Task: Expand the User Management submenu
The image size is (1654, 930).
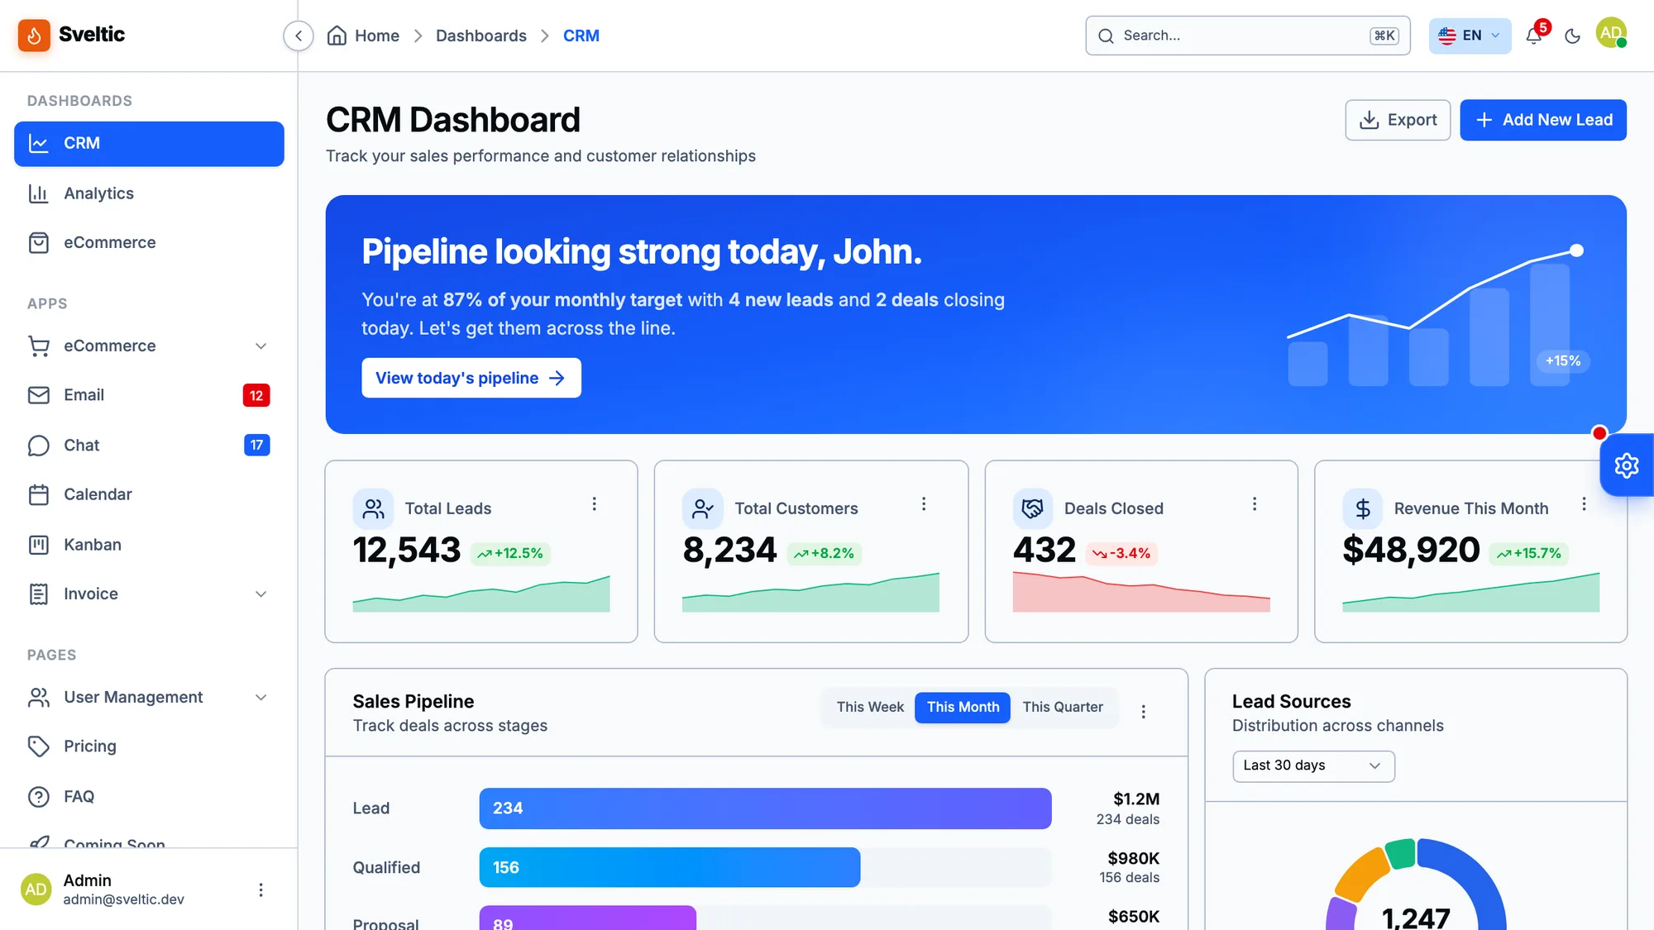Action: [261, 697]
